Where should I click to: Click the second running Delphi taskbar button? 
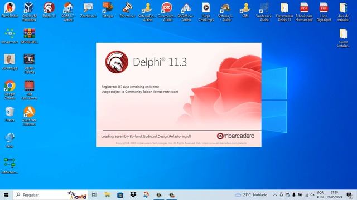coord(172,195)
